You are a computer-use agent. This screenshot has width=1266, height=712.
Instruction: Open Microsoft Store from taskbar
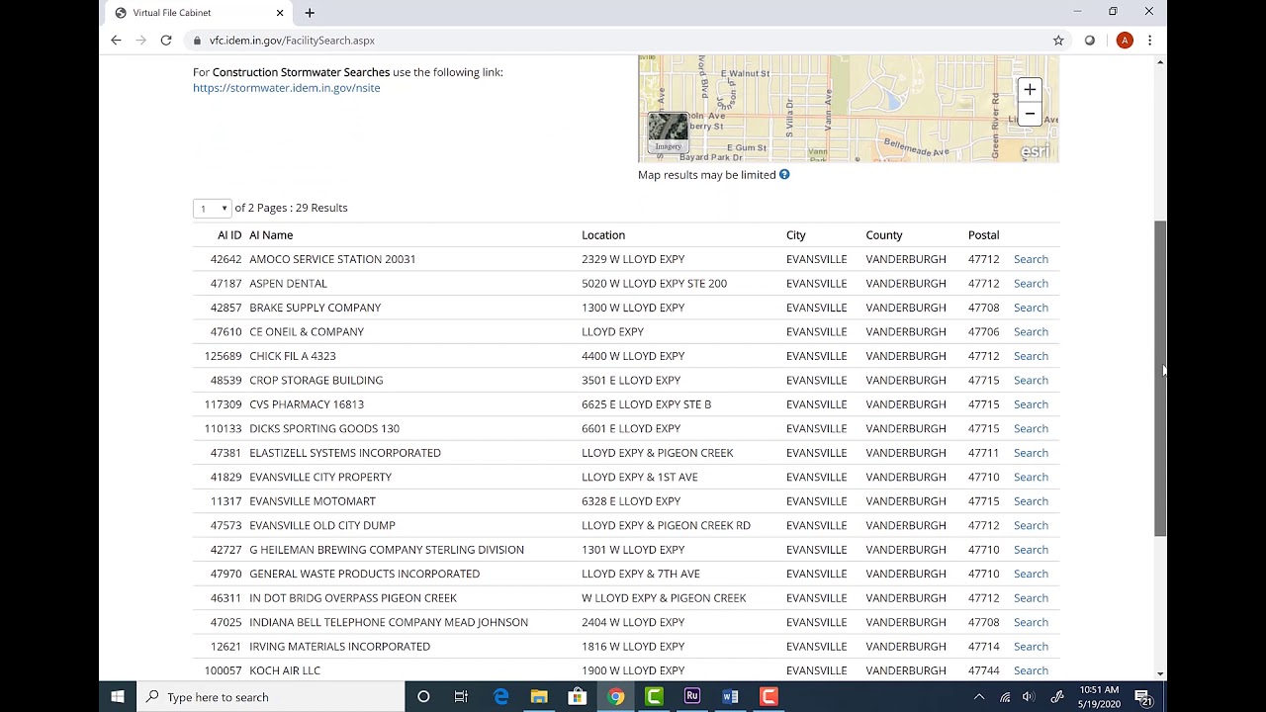[x=578, y=697]
